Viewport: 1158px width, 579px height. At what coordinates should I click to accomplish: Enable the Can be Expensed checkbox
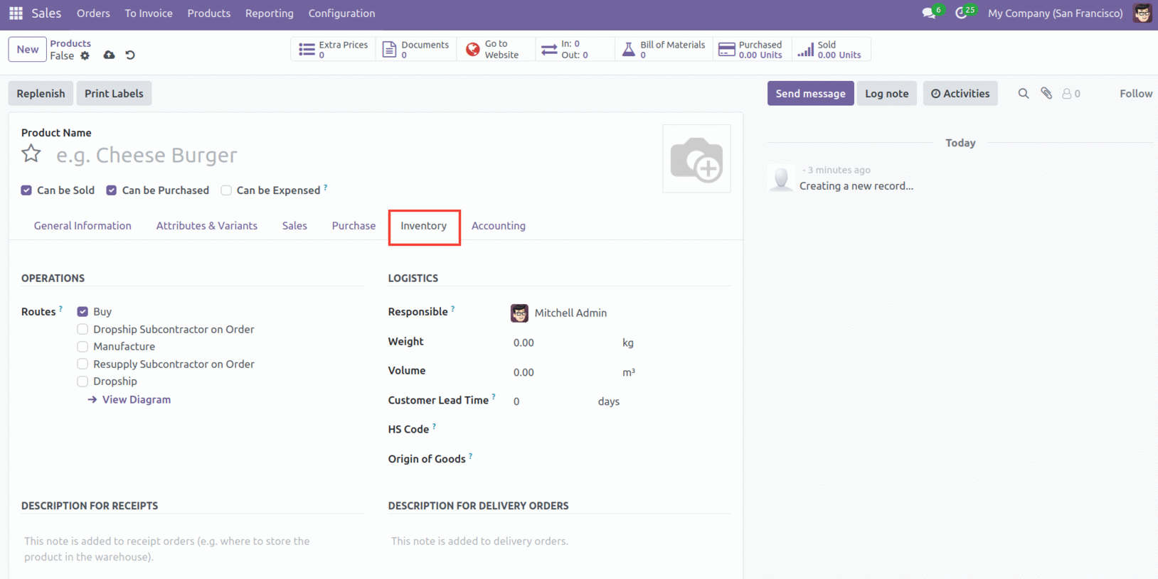(x=226, y=190)
